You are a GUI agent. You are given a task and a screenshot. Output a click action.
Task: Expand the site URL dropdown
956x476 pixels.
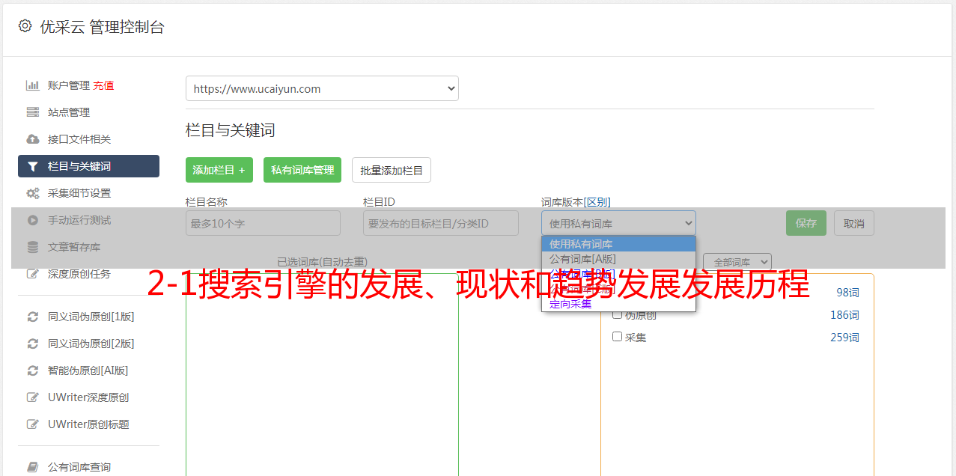tap(322, 88)
